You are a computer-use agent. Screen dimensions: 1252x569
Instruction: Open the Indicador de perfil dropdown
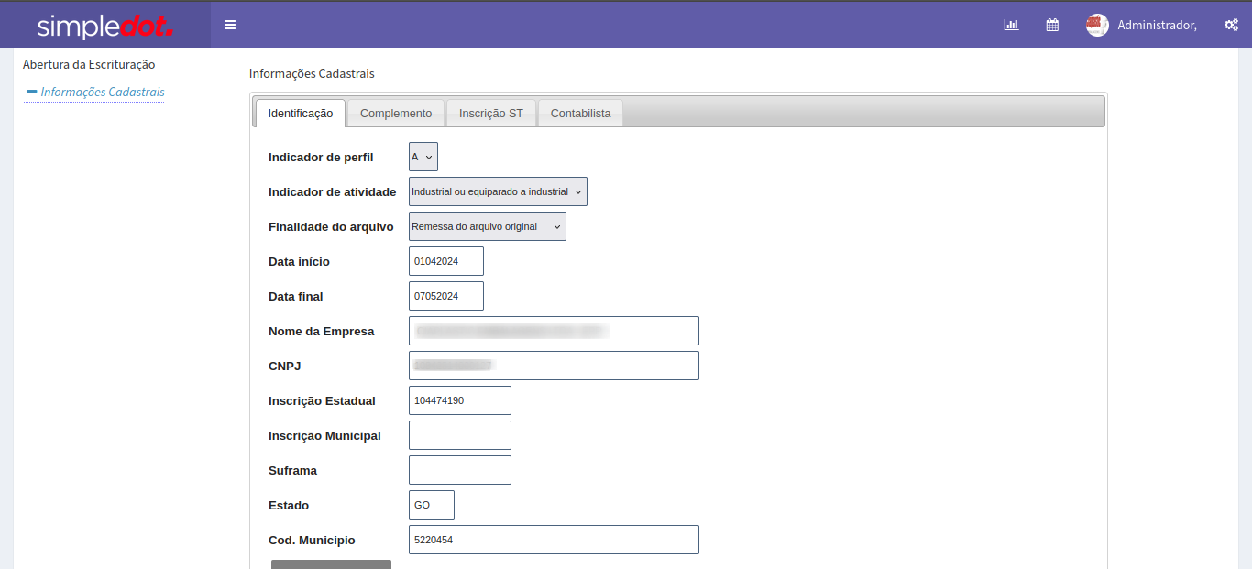423,157
